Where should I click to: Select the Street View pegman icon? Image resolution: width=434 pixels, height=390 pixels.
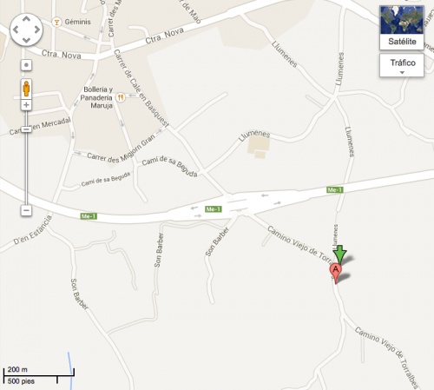(26, 89)
